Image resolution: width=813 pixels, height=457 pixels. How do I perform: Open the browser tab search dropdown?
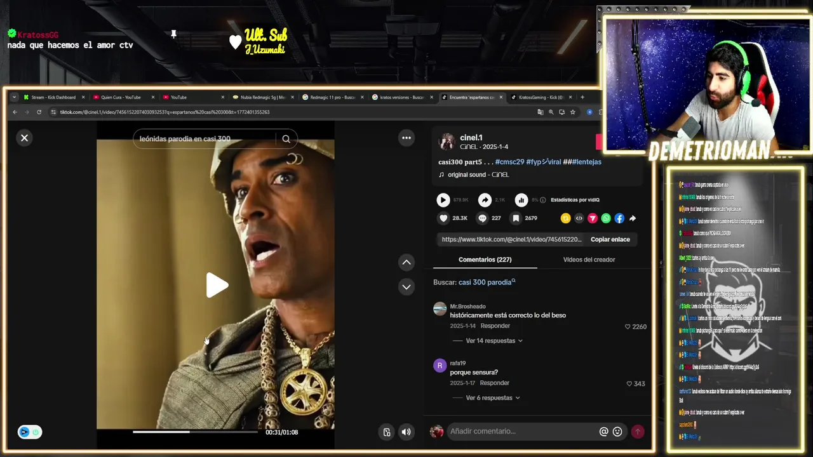point(14,97)
